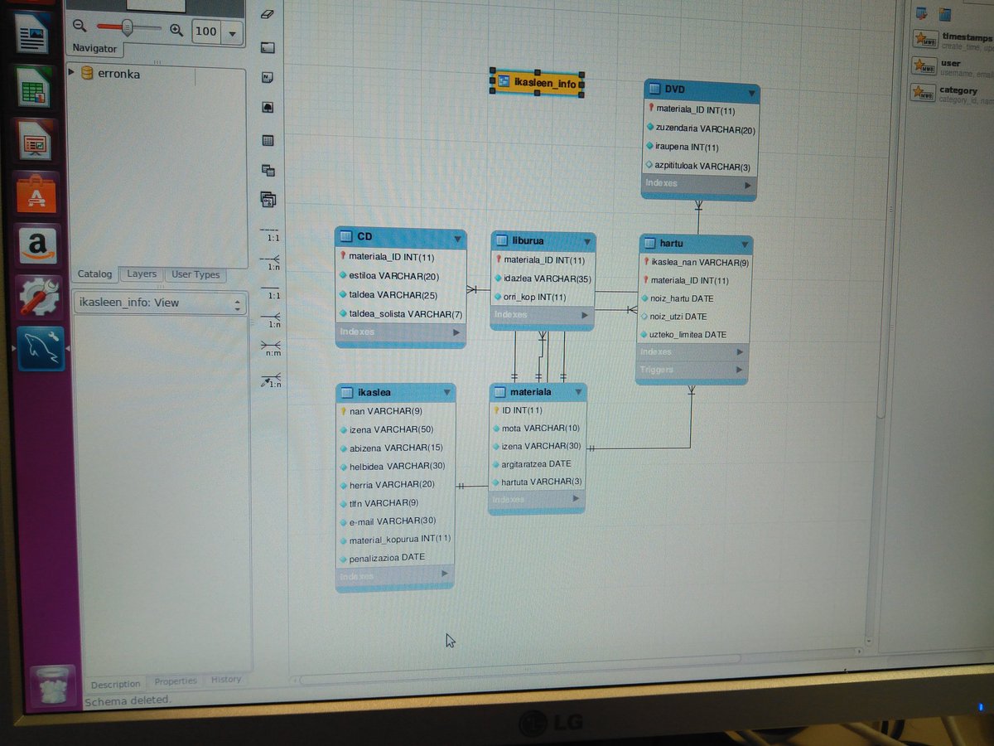The width and height of the screenshot is (994, 746).
Task: Choose the n:m relationship tool
Action: [x=271, y=348]
